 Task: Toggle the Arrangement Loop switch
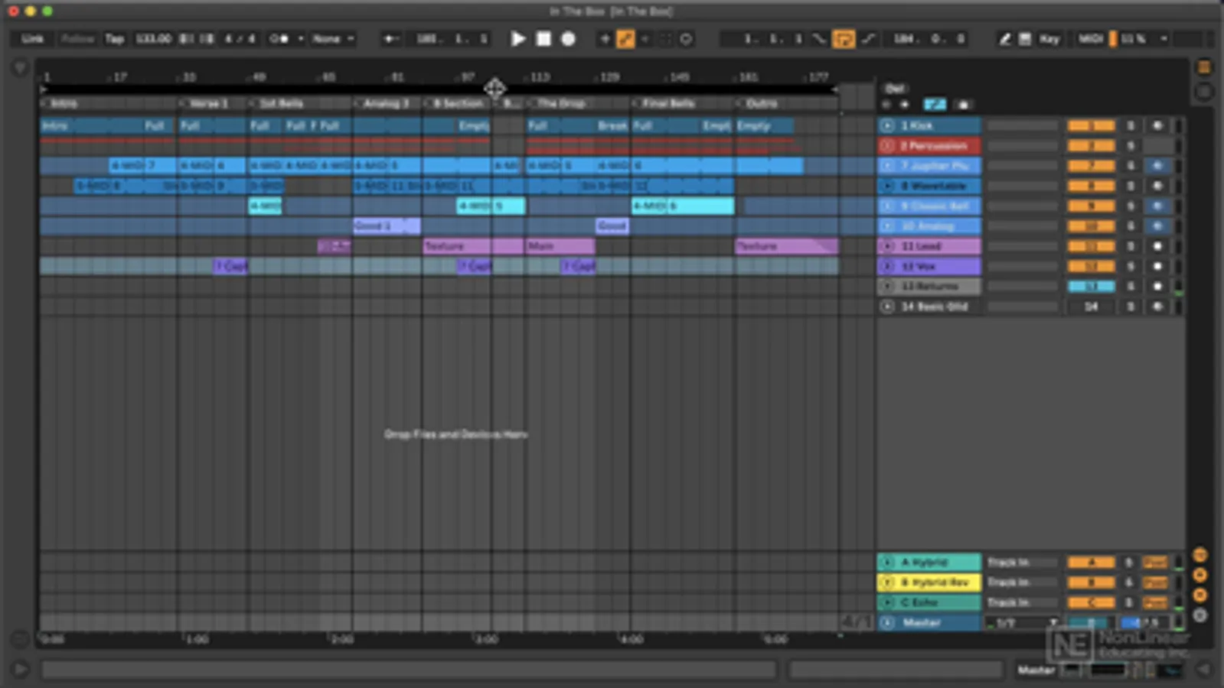click(x=844, y=39)
